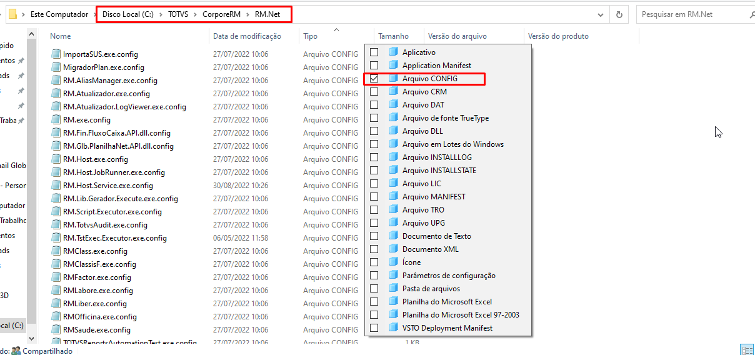Click the RMOfficina.exe.config file icon
755x355 pixels.
[x=56, y=317]
